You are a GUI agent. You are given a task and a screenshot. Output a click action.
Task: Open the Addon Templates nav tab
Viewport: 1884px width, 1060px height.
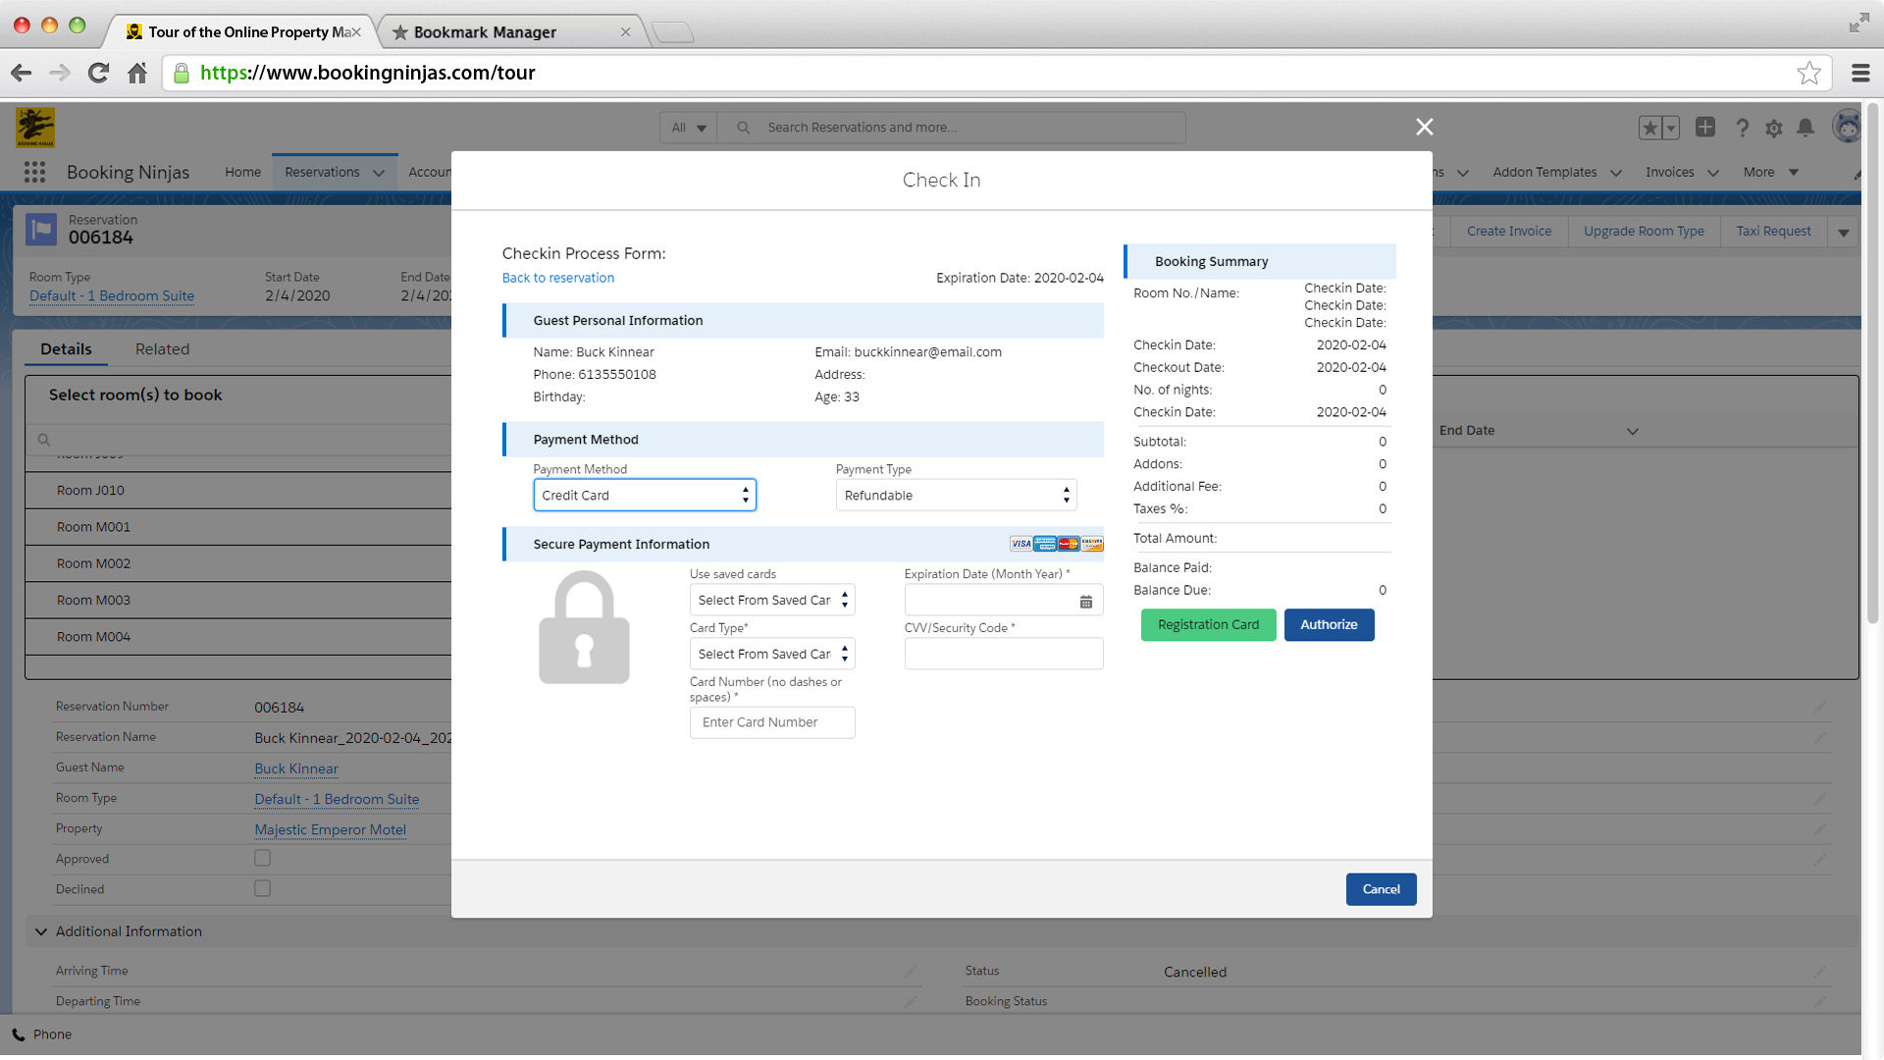[1544, 172]
